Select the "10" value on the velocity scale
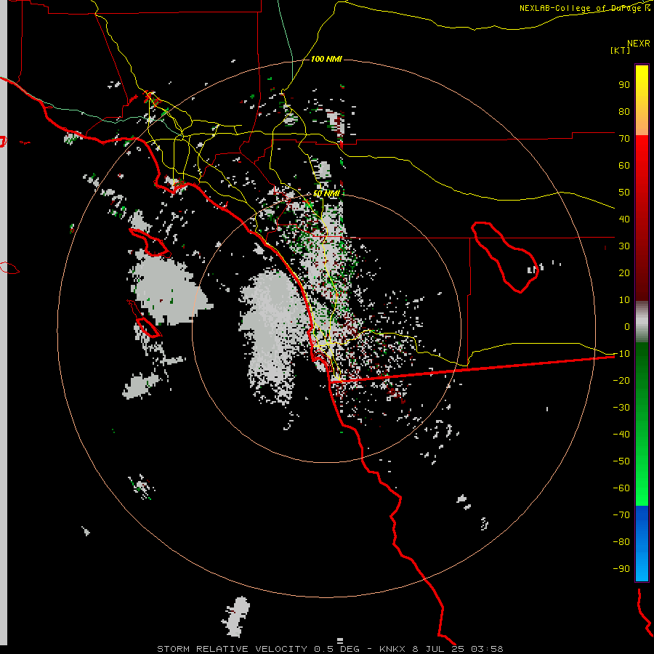Image resolution: width=654 pixels, height=654 pixels. [624, 300]
